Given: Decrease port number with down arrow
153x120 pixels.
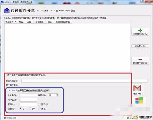Looking at the screenshot, I should 57,96.
